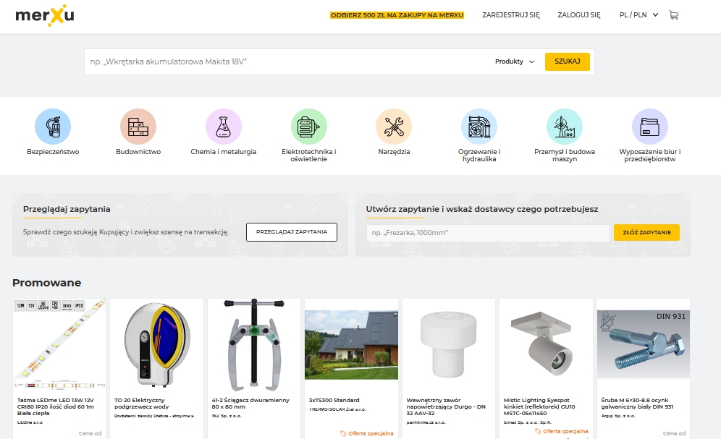The image size is (721, 439).
Task: Select ZALOGUJ SIĘ in the top bar
Action: click(x=578, y=14)
